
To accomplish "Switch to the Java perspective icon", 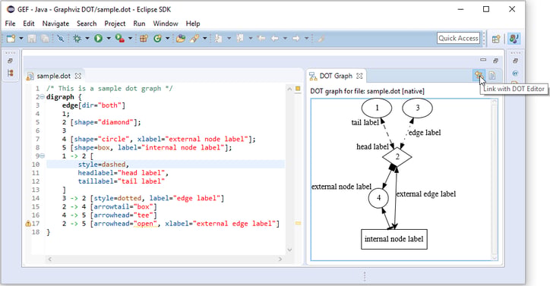I will [x=514, y=38].
